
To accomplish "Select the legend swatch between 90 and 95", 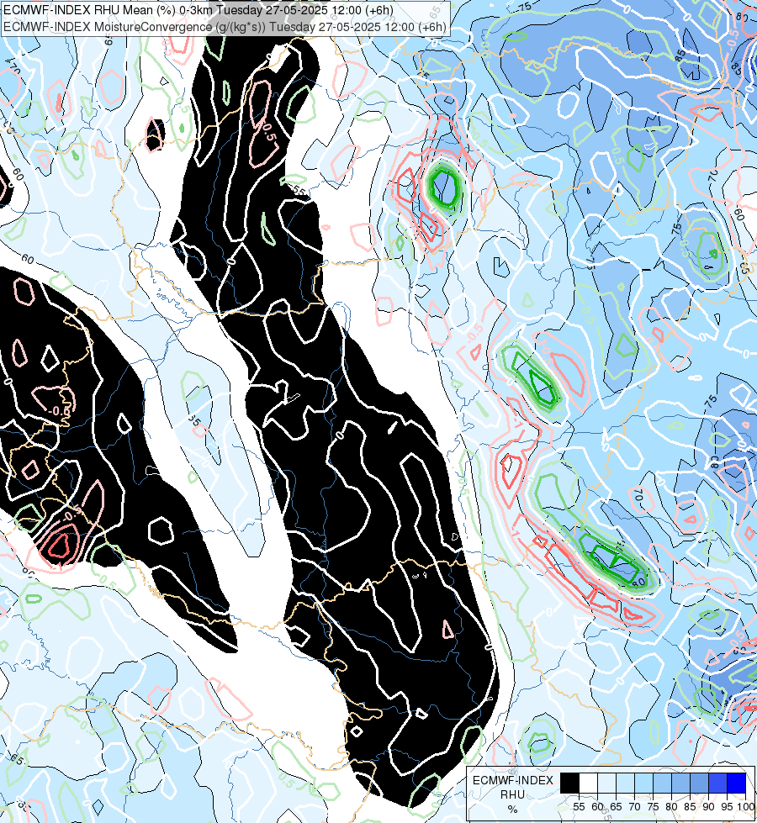I will (717, 783).
